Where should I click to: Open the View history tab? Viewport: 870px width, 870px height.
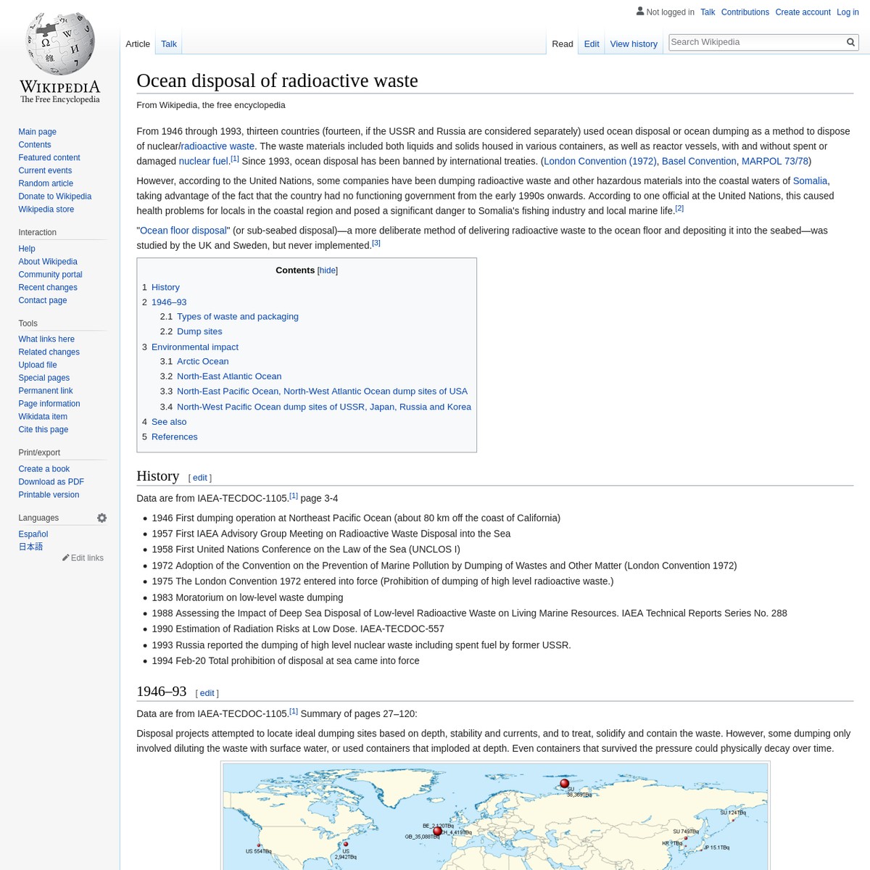pos(633,43)
